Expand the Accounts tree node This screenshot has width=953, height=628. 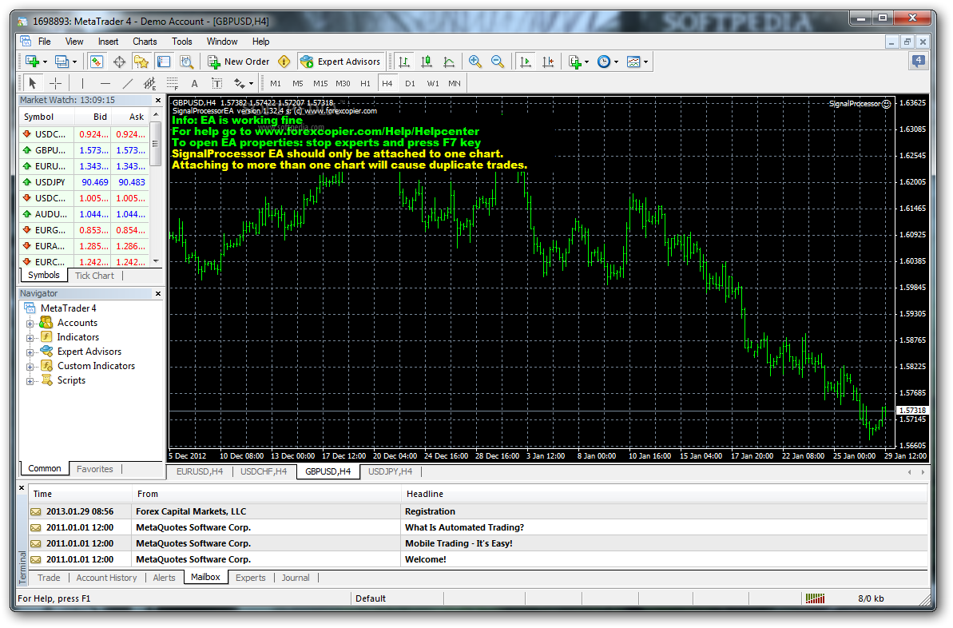pos(30,324)
